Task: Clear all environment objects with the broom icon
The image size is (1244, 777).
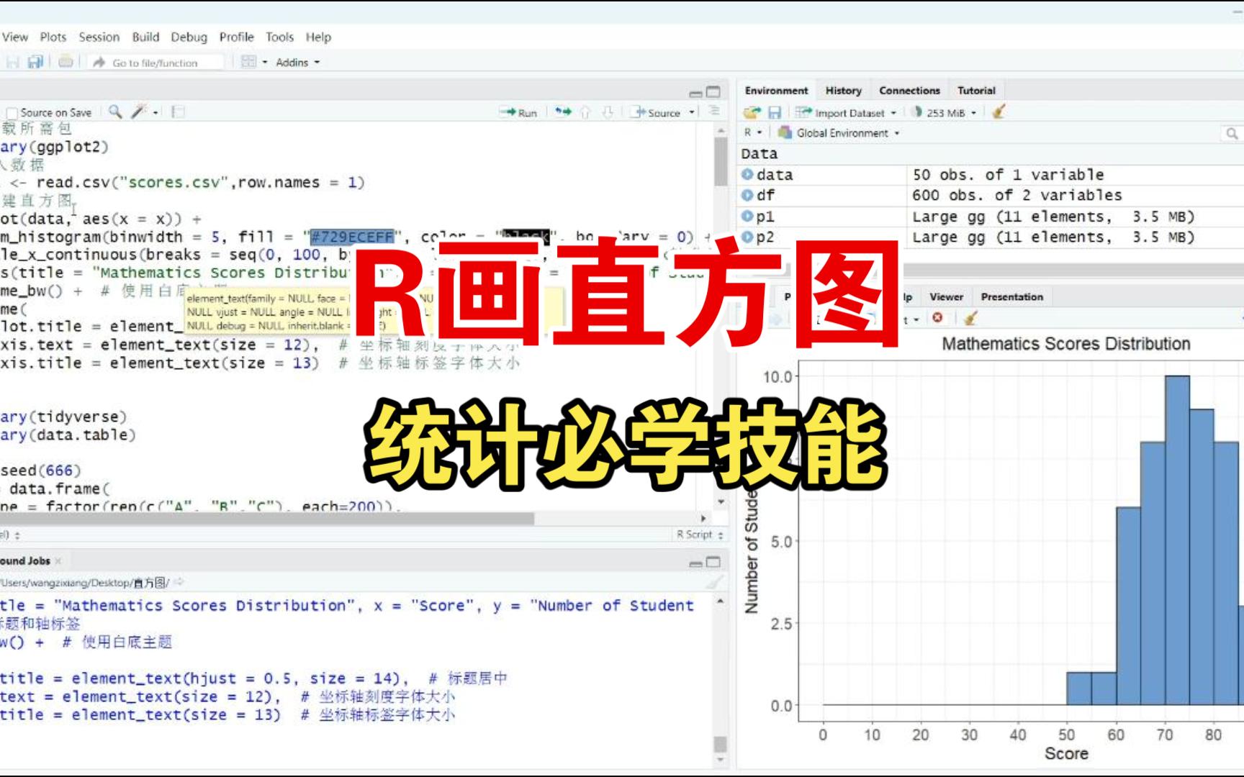Action: [x=1000, y=112]
